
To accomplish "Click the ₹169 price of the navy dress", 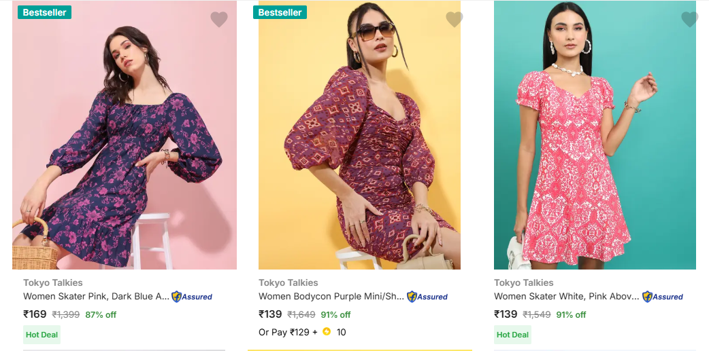I will click(35, 314).
